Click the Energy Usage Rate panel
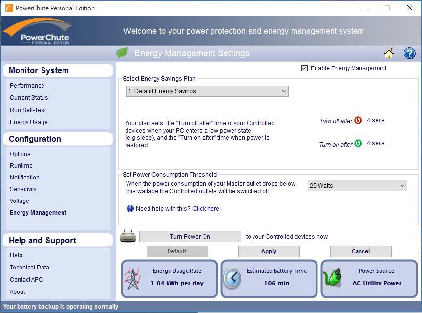The width and height of the screenshot is (422, 313). pyautogui.click(x=169, y=279)
